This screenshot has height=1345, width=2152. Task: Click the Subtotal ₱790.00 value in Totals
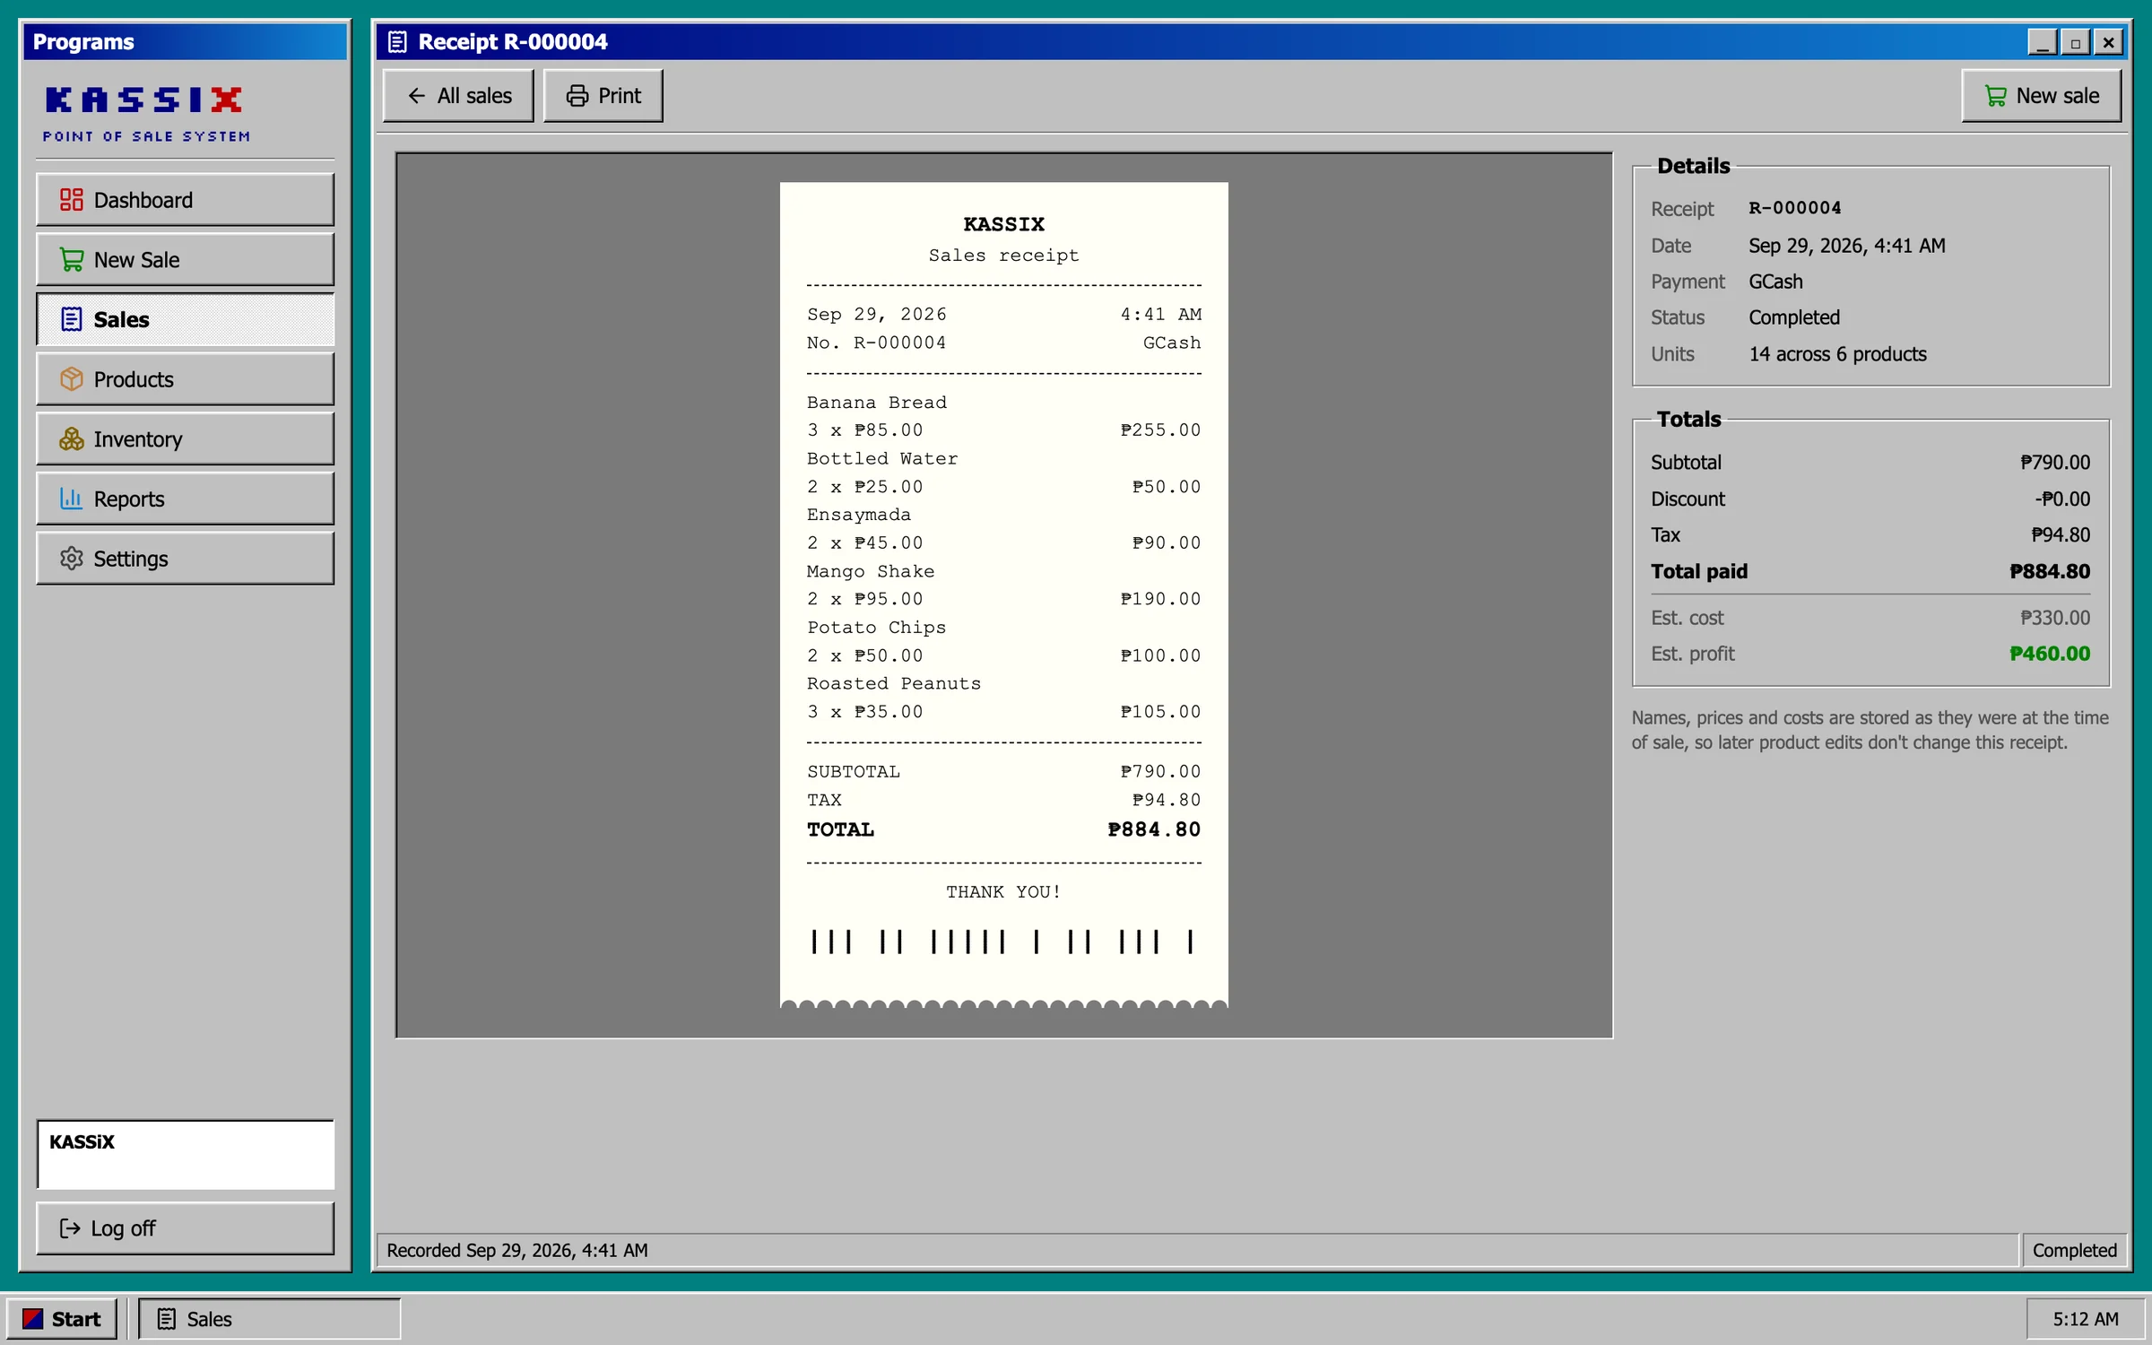pyautogui.click(x=2054, y=462)
